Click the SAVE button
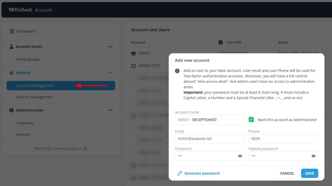Screen dimensions: 332x186 point(310,173)
